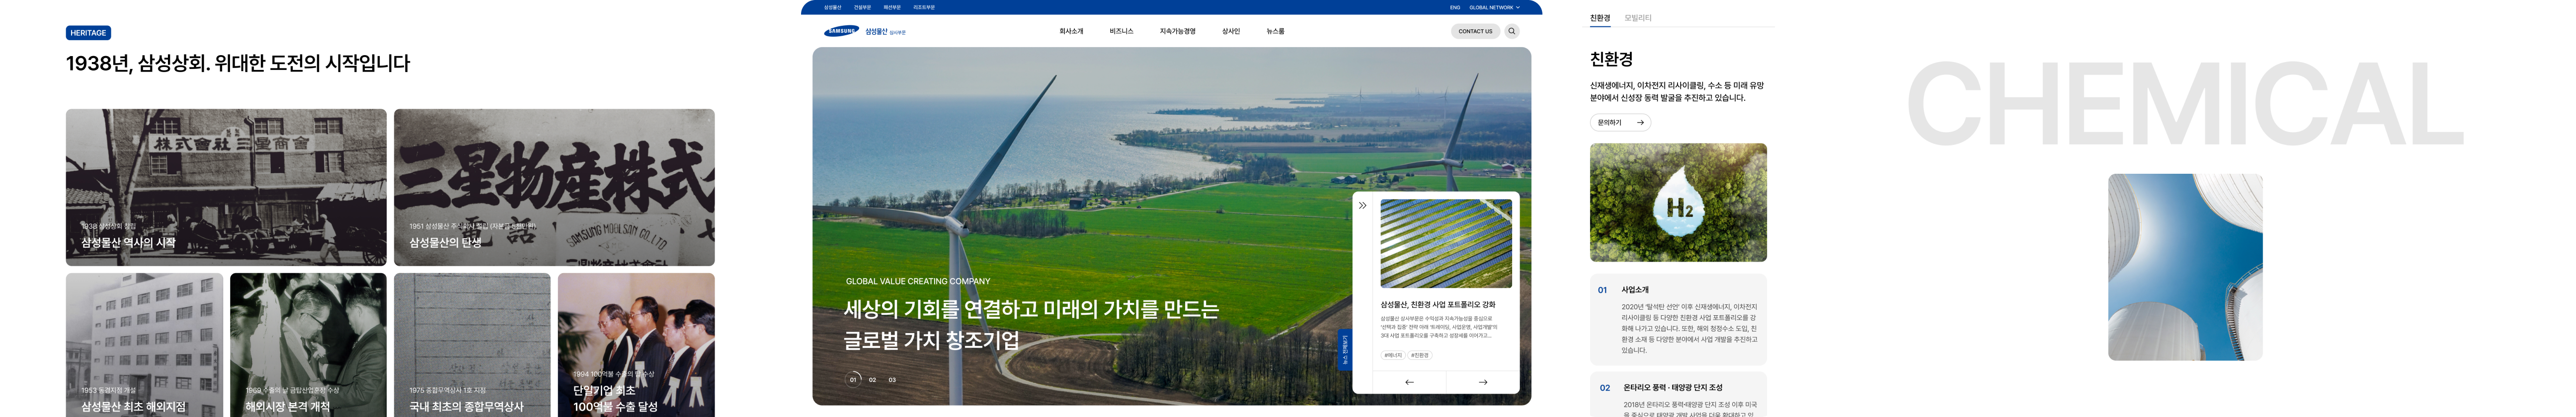Open the 국내 최초의 종합무역상사 card
The width and height of the screenshot is (2576, 417).
click(472, 345)
